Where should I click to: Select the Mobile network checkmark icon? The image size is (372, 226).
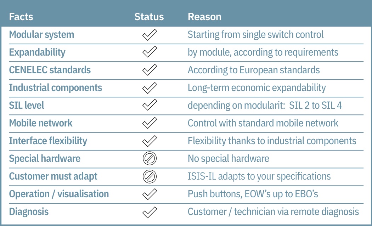pyautogui.click(x=150, y=123)
